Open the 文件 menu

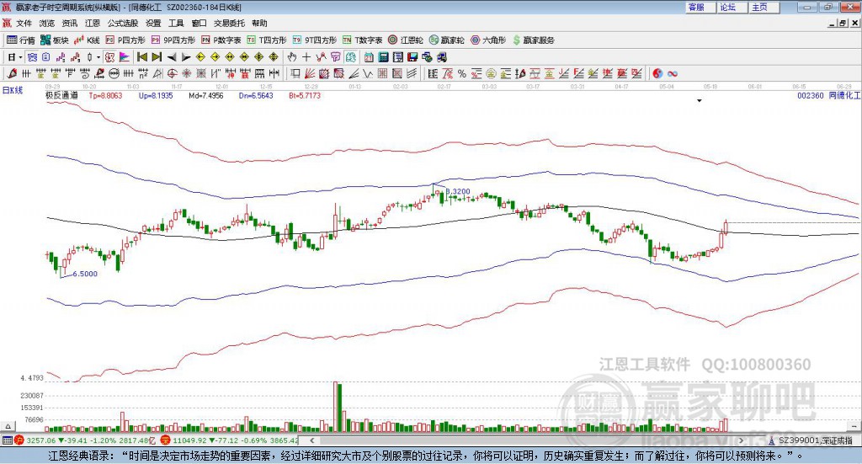(x=24, y=23)
